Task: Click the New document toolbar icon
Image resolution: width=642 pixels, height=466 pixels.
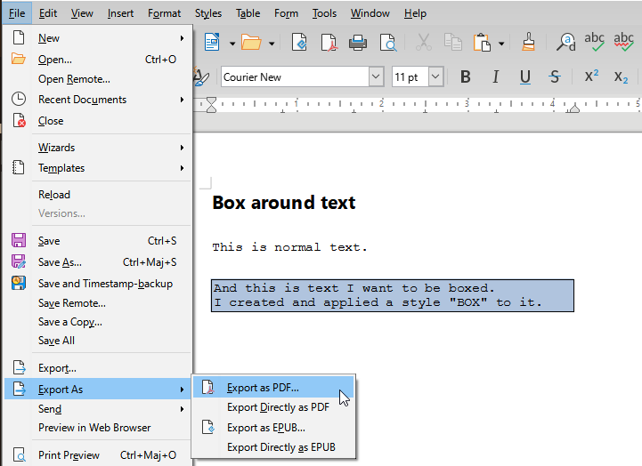Action: (x=212, y=43)
